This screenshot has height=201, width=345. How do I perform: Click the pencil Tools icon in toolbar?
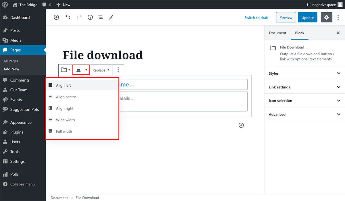(111, 17)
